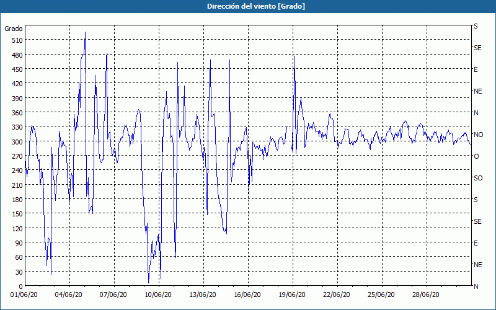Click the 'N' compass label near 360 degrees

[476, 113]
